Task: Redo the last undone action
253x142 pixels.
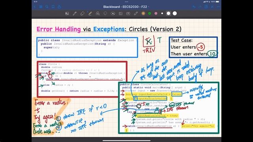Action: click(200, 7)
